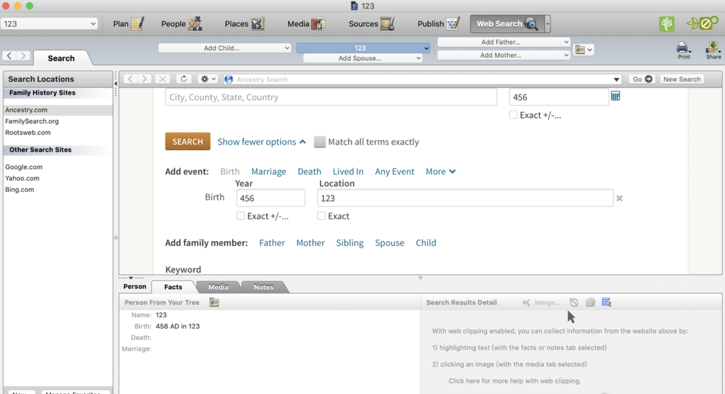Click the Web Search workspace button

pyautogui.click(x=507, y=24)
